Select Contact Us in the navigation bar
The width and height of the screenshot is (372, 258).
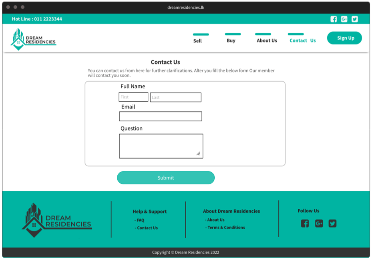tap(302, 40)
